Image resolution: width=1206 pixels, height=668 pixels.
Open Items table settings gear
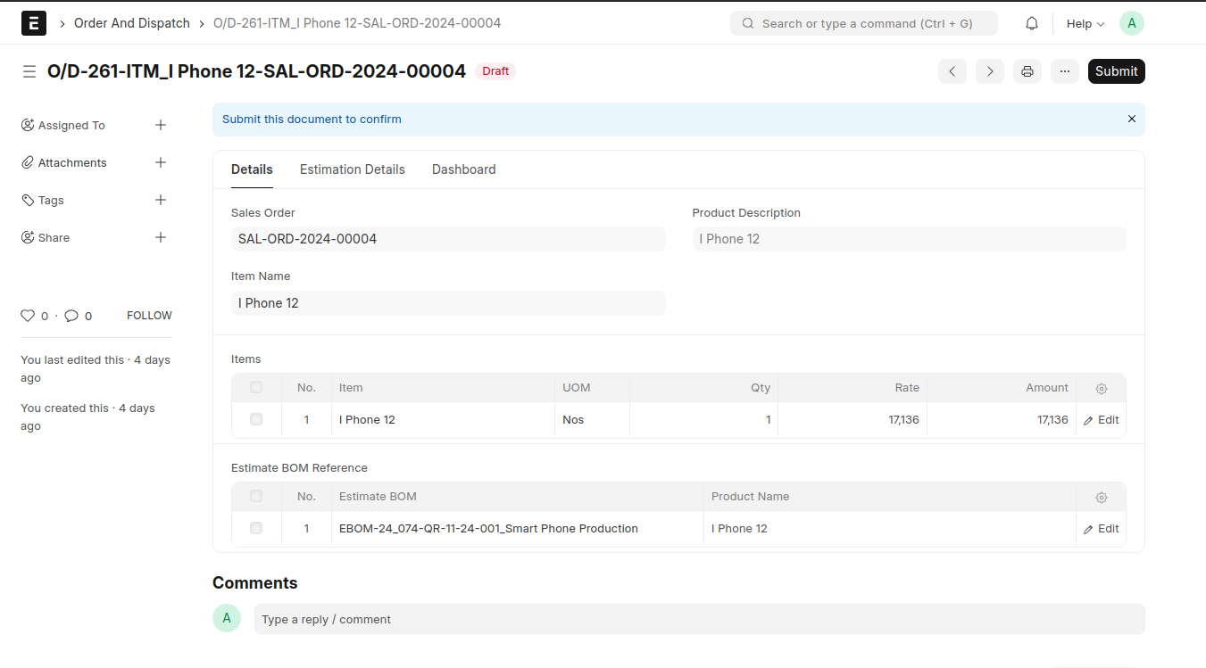pyautogui.click(x=1102, y=389)
